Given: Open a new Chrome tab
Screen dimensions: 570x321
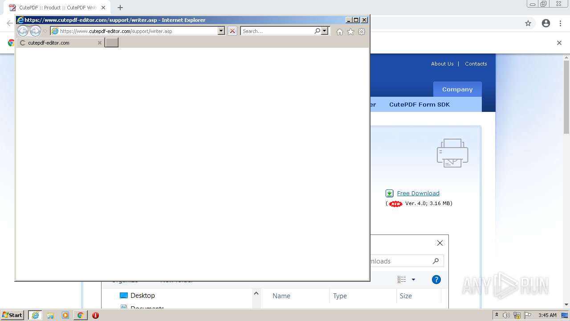Looking at the screenshot, I should coord(120,8).
